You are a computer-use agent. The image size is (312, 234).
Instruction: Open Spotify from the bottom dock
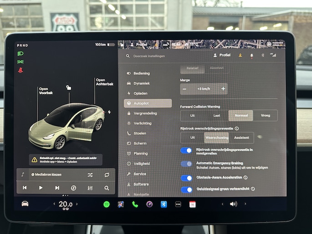pyautogui.click(x=107, y=204)
